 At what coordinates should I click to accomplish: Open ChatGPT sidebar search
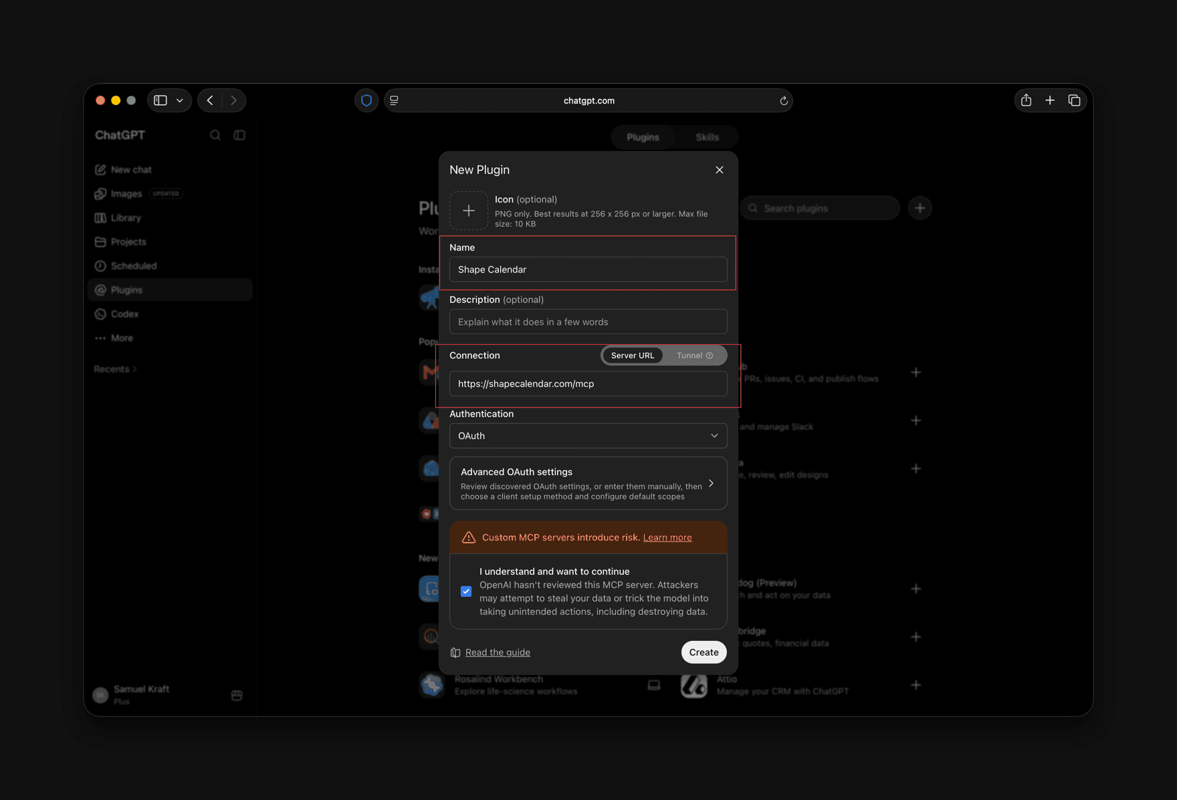[x=215, y=135]
